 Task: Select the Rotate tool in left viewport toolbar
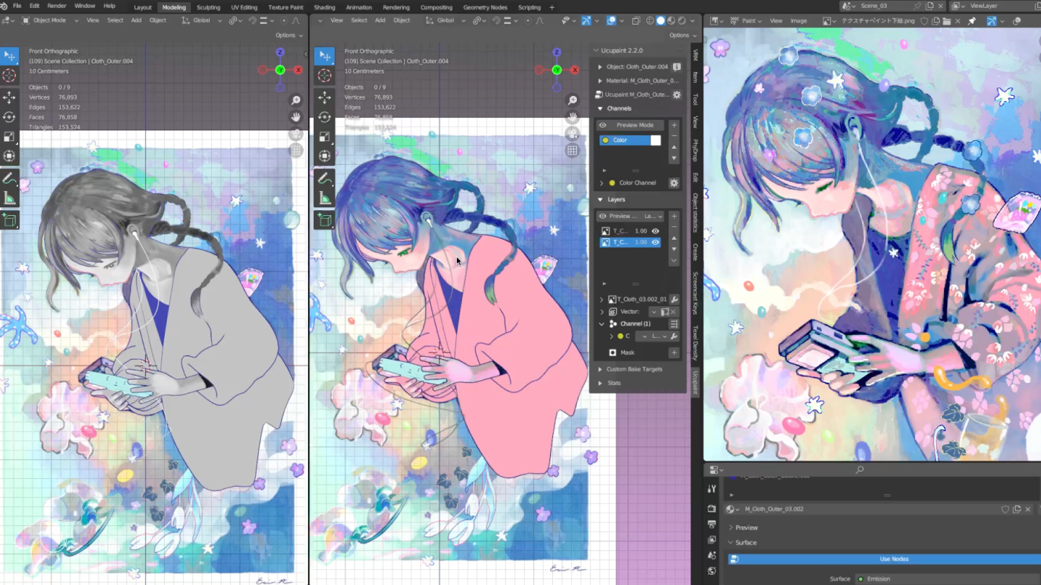pyautogui.click(x=9, y=116)
